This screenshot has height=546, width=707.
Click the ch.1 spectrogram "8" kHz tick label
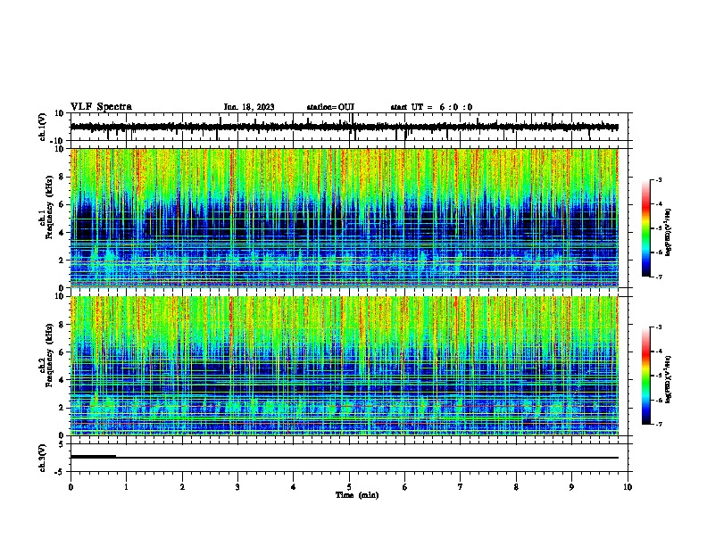coord(62,177)
